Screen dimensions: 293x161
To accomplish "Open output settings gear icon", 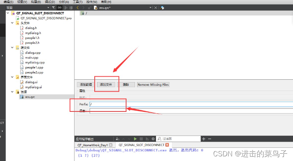I will click(153, 139).
